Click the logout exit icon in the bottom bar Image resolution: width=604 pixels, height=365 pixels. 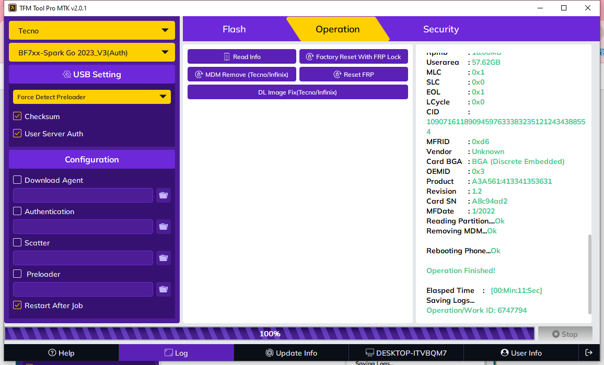(589, 352)
